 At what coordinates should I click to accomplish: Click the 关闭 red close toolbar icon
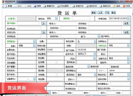point(124,6)
